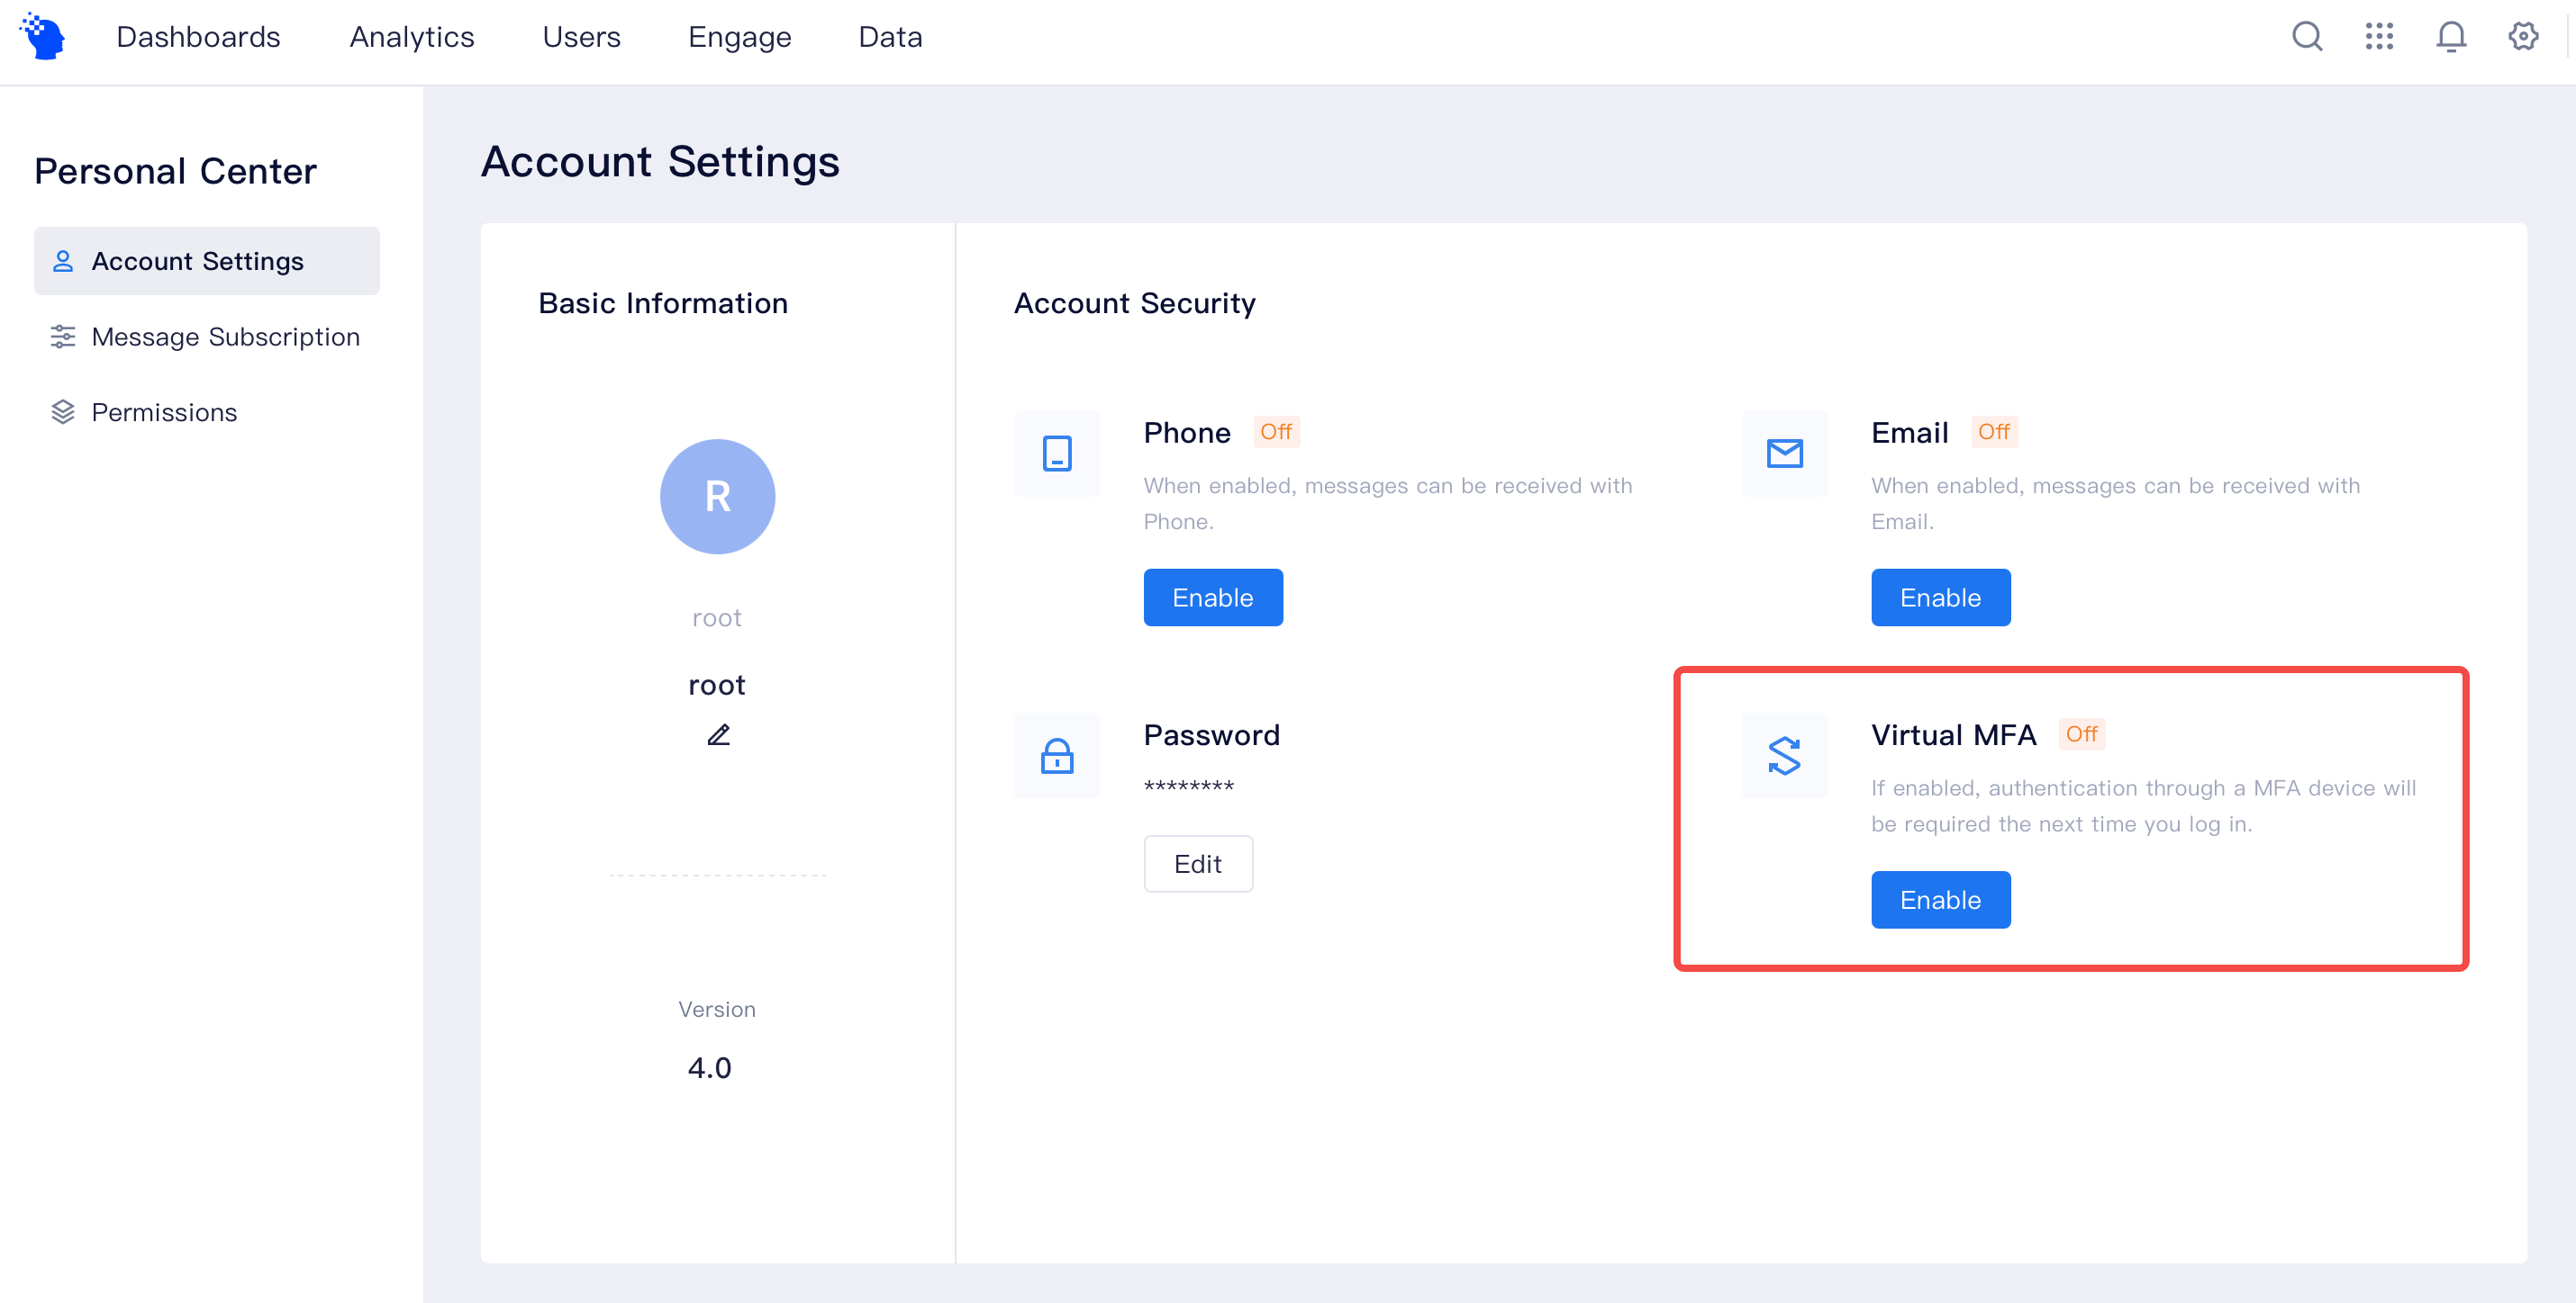2576x1303 pixels.
Task: Click the bold root display name
Action: pyautogui.click(x=717, y=685)
